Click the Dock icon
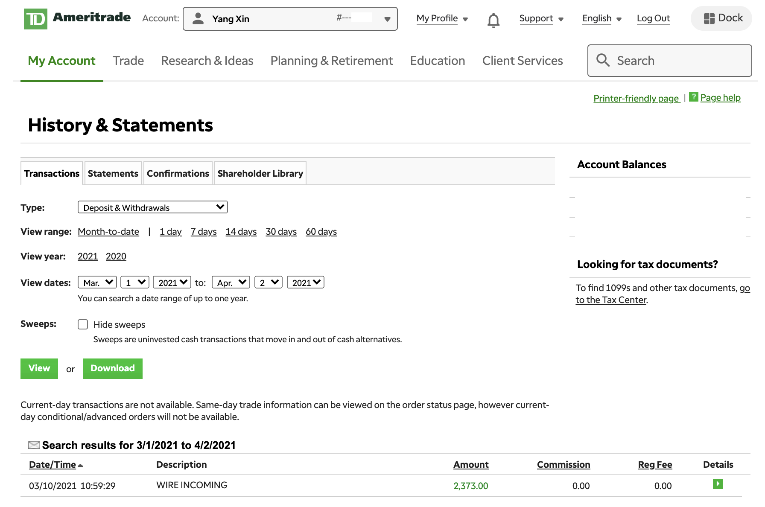The height and width of the screenshot is (507, 765). pyautogui.click(x=721, y=18)
